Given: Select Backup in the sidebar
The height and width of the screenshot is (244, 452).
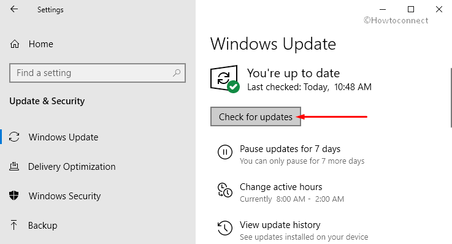Looking at the screenshot, I should pos(43,225).
